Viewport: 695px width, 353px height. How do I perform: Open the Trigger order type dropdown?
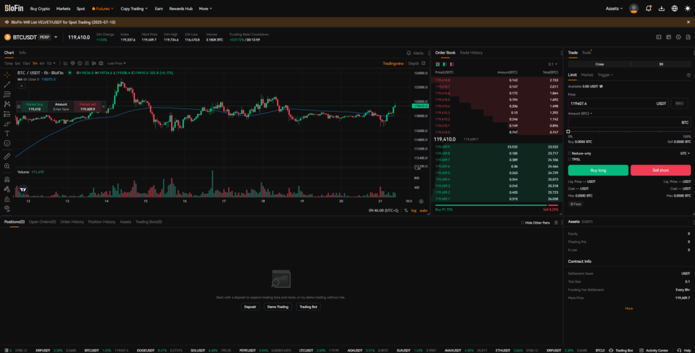tap(605, 75)
